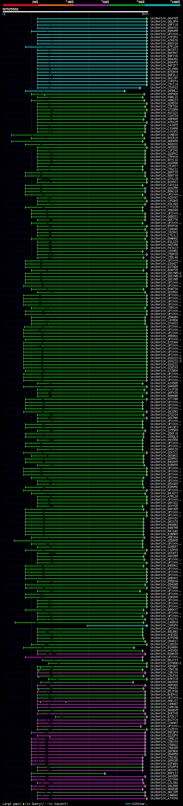
Task: Click the red 20% identity legend bar
Action: (x=20, y=5)
